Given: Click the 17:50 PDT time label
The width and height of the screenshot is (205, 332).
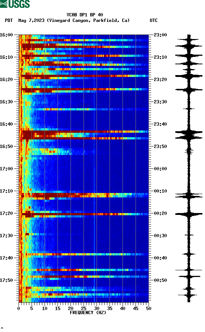Looking at the screenshot, I should tap(6, 280).
